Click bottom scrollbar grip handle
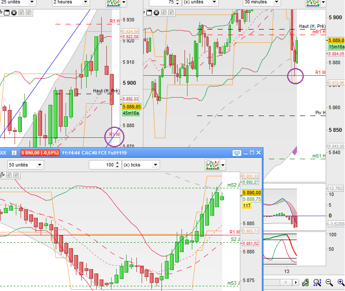The height and width of the screenshot is (291, 345). (x=286, y=282)
